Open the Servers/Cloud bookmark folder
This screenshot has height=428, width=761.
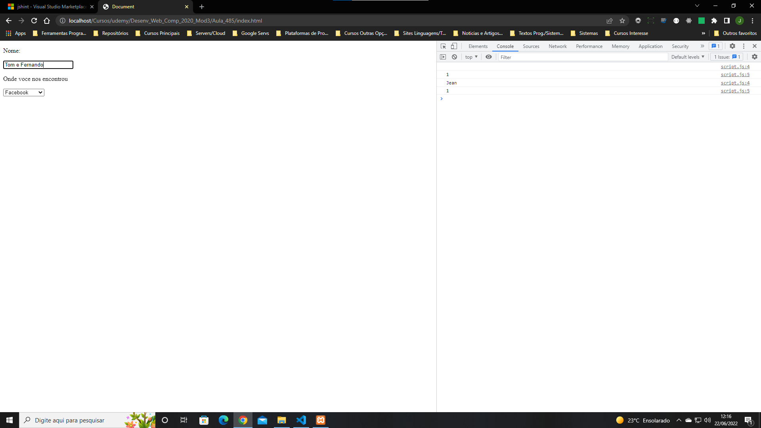point(206,33)
